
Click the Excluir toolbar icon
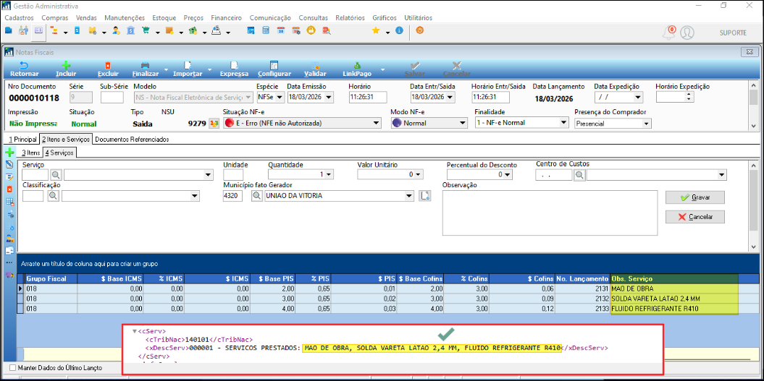[x=108, y=65]
